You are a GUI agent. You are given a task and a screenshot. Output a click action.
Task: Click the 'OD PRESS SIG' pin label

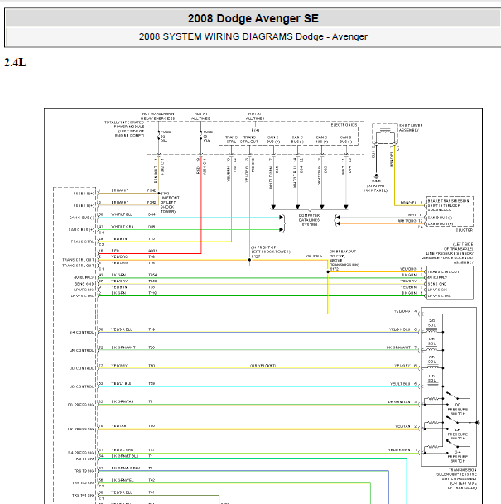80,405
